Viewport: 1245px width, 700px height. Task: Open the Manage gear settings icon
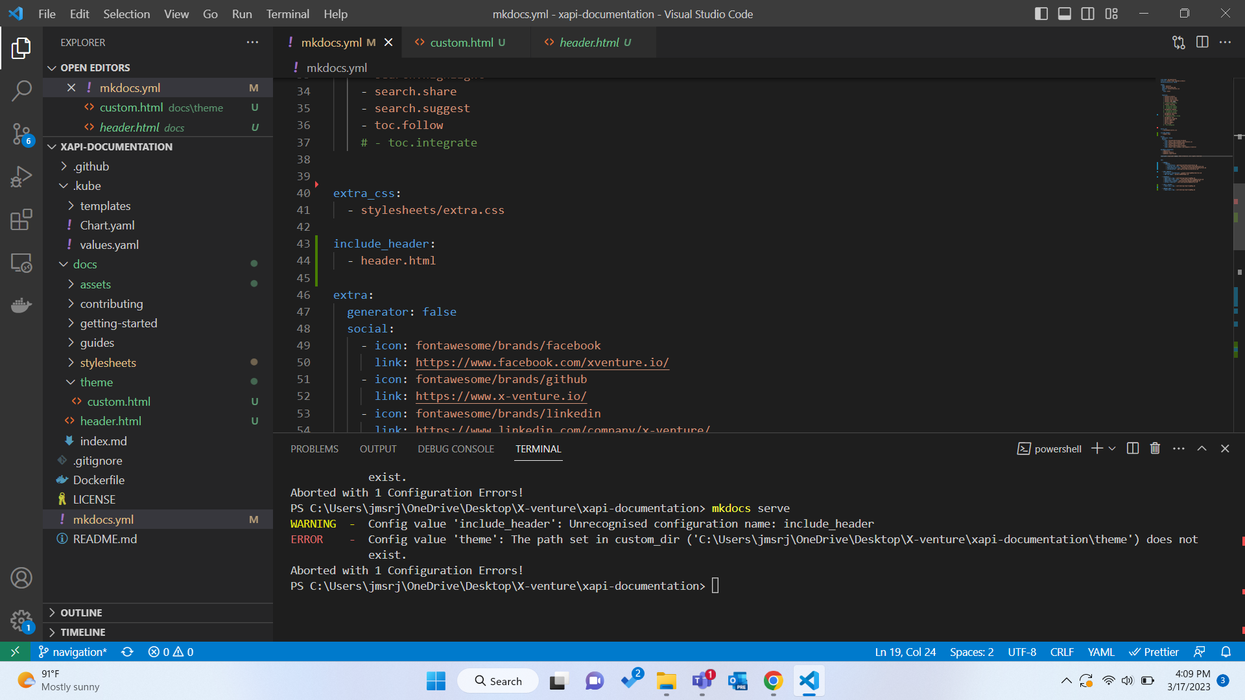(21, 621)
